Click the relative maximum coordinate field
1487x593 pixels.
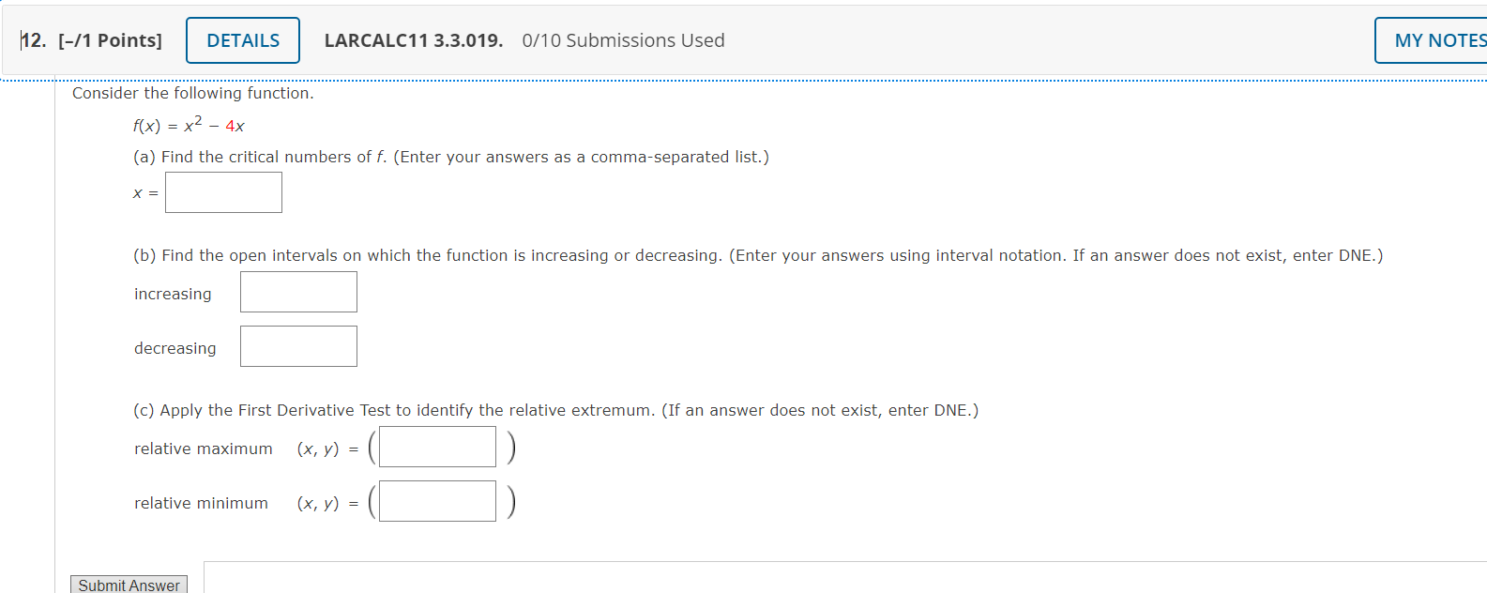pyautogui.click(x=436, y=446)
